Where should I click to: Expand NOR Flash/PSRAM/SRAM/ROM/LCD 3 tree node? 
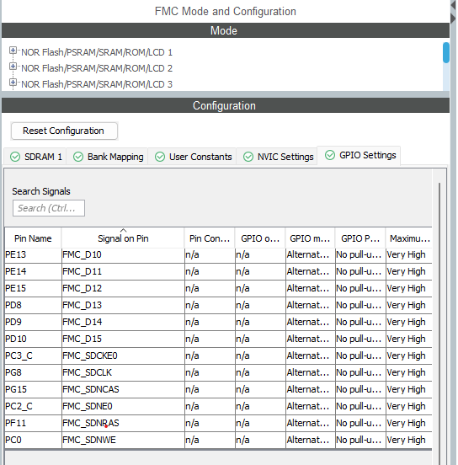(x=13, y=83)
